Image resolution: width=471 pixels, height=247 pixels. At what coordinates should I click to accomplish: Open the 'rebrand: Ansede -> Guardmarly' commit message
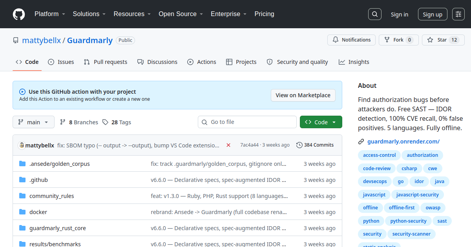click(x=219, y=212)
